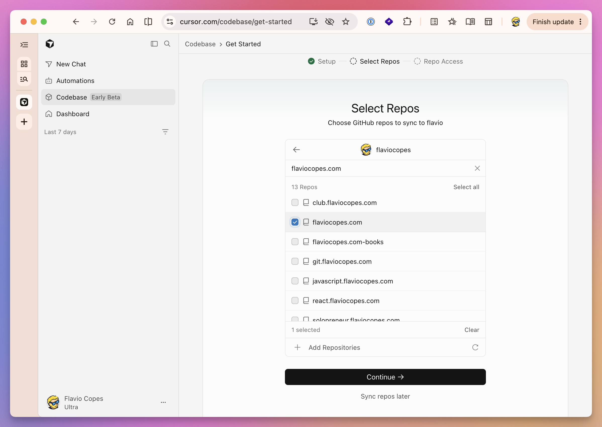Uncheck flaviocopes.com repo
602x427 pixels.
(x=295, y=222)
